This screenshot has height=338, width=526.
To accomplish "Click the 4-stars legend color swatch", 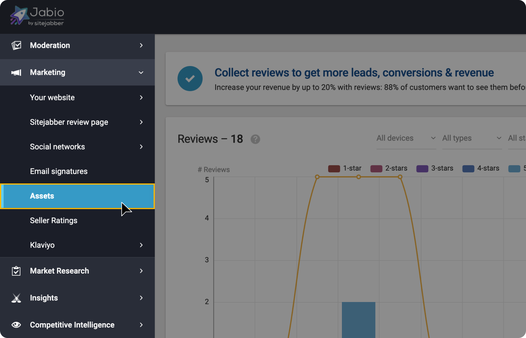I will pos(468,169).
